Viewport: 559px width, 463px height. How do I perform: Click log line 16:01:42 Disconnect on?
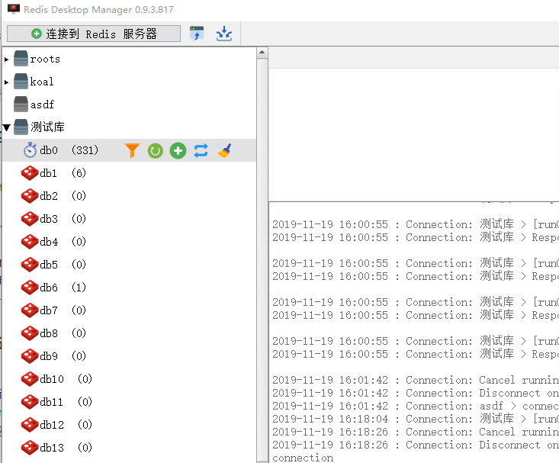click(416, 393)
